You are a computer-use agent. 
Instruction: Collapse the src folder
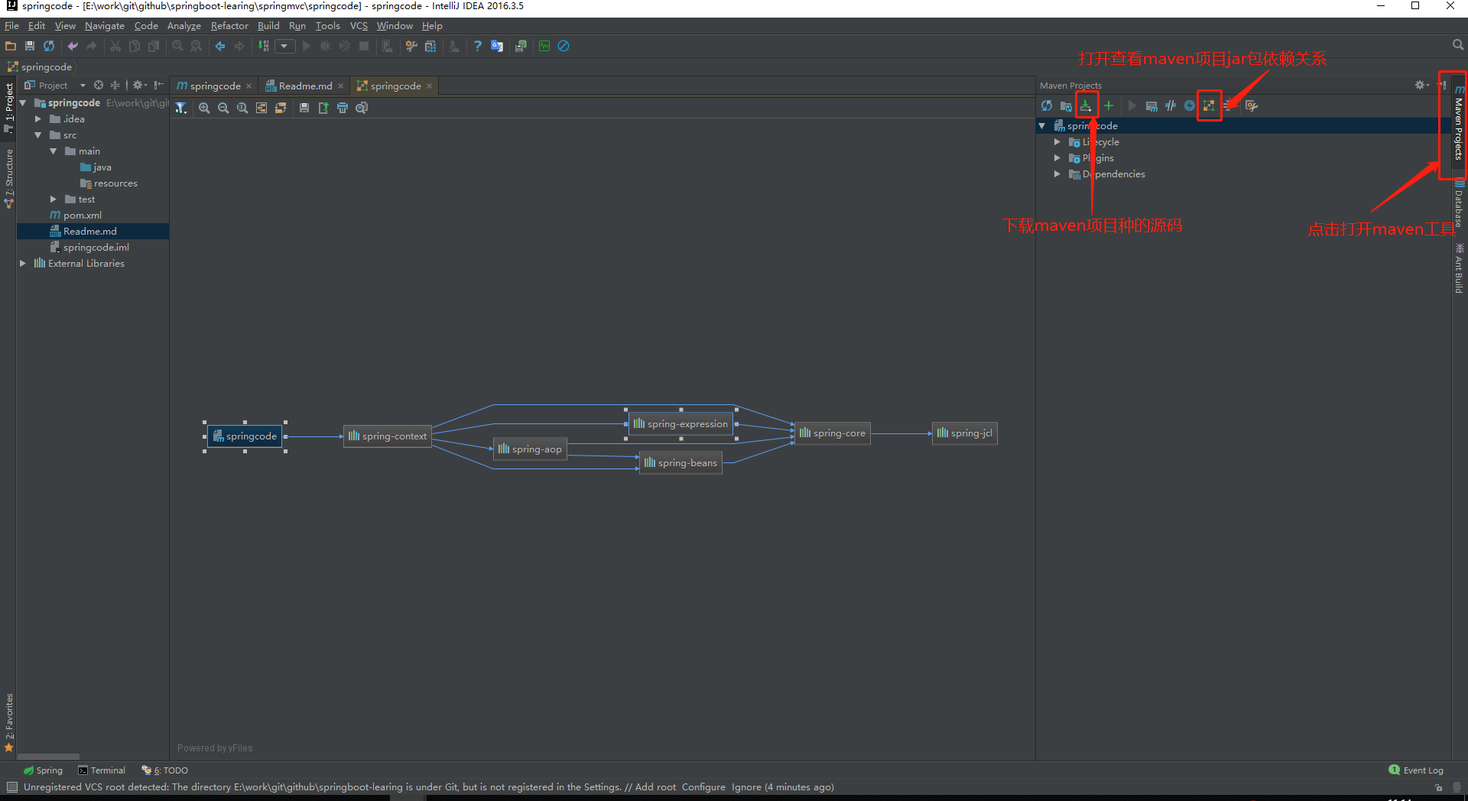tap(38, 135)
